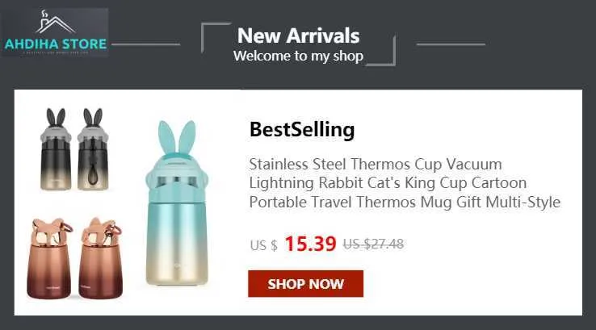
Task: View the far-left black rabbit-ear thermos
Action: tap(56, 149)
